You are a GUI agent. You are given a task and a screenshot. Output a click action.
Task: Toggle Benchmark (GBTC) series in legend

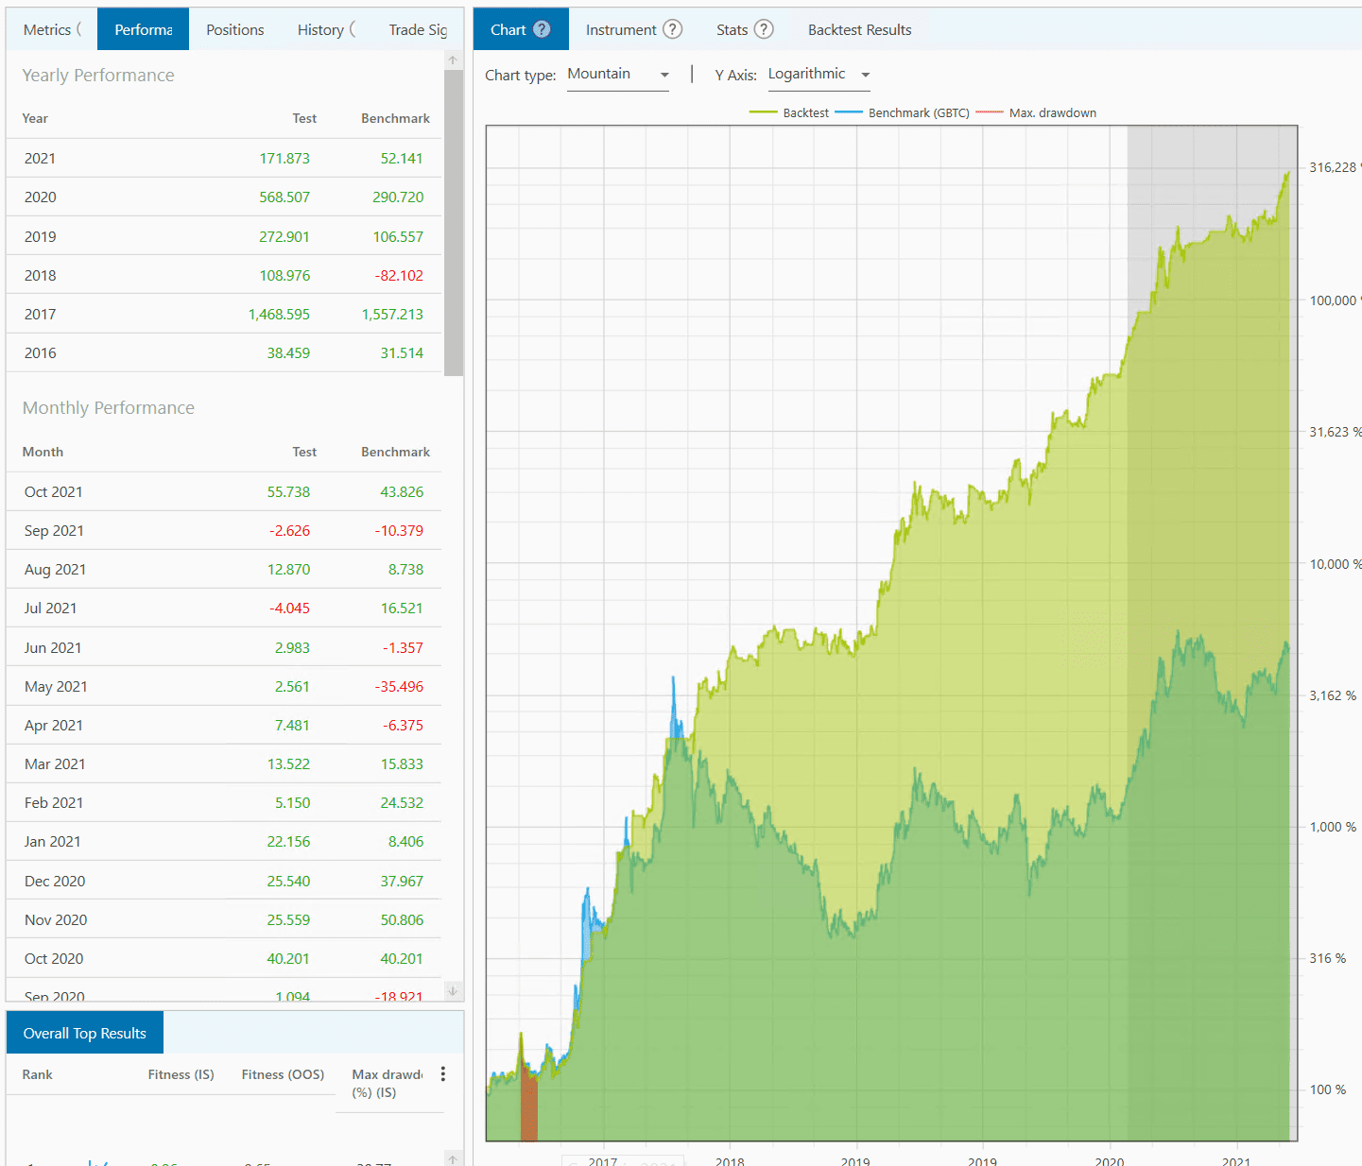coord(917,112)
